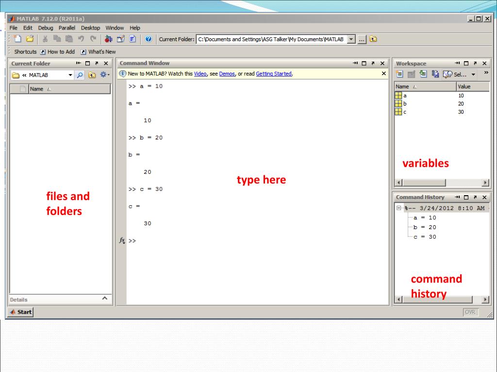Sort Workspace by Name column header
The image size is (497, 372).
click(425, 87)
